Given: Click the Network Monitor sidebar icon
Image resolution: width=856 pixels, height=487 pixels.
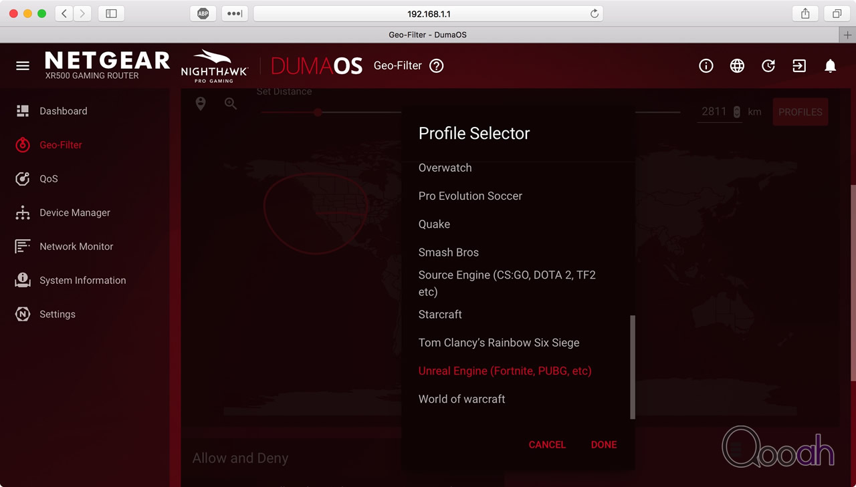Looking at the screenshot, I should click(23, 247).
